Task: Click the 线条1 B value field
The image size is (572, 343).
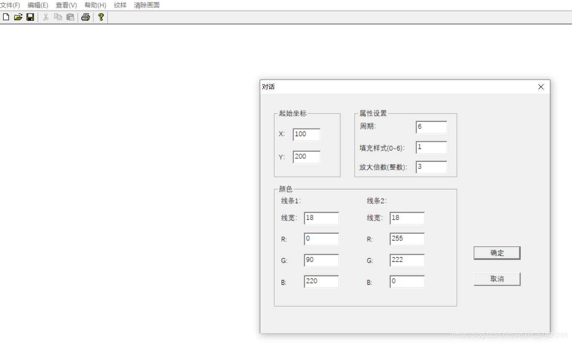Action: pyautogui.click(x=322, y=282)
